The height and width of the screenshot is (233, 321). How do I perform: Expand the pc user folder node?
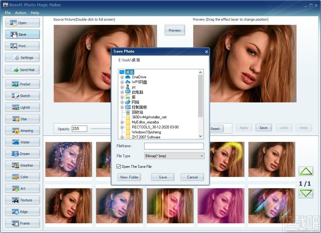[122, 87]
